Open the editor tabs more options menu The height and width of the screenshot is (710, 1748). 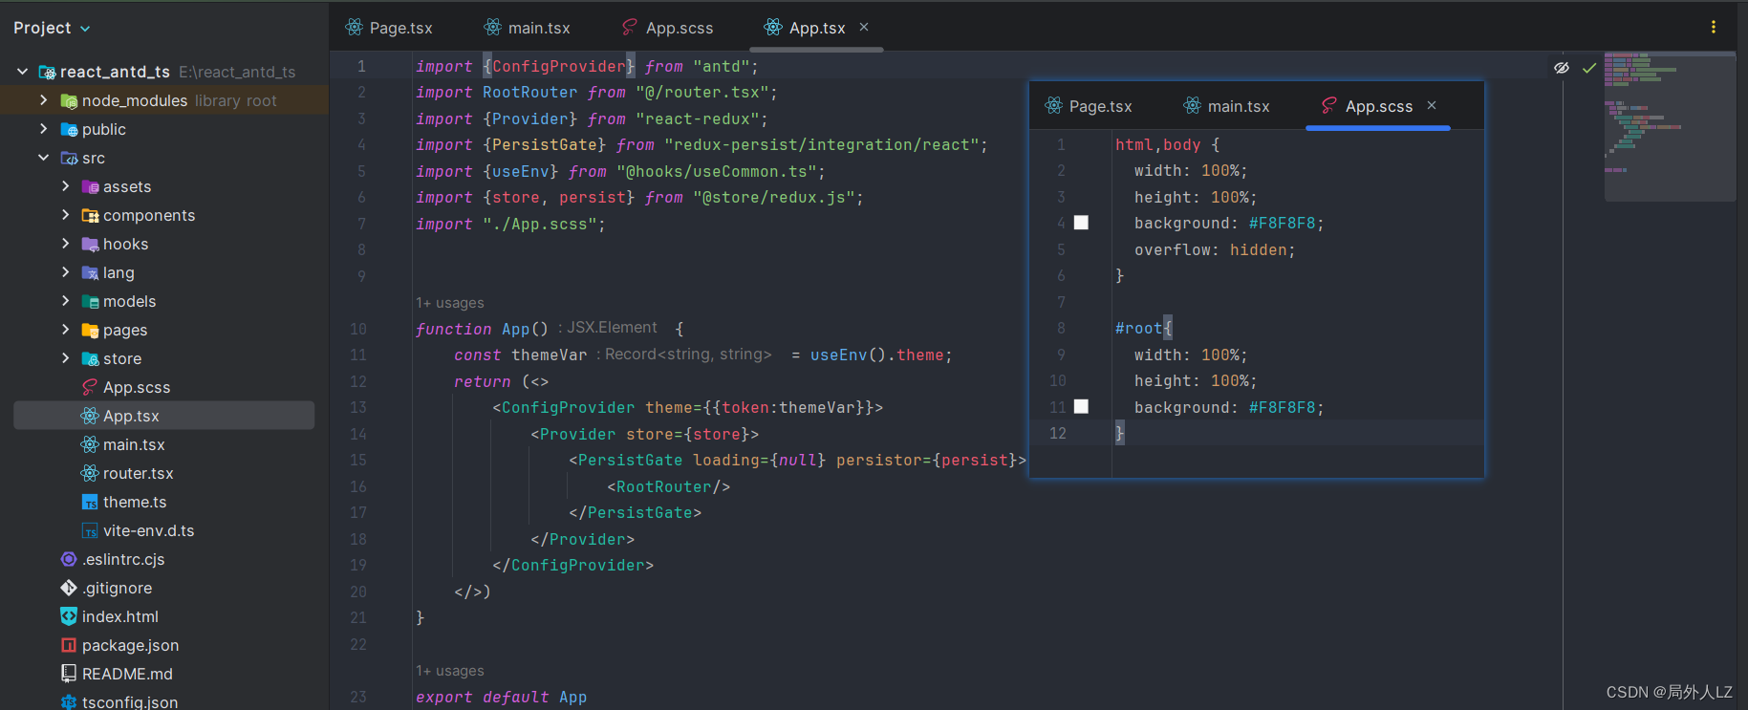1713,27
